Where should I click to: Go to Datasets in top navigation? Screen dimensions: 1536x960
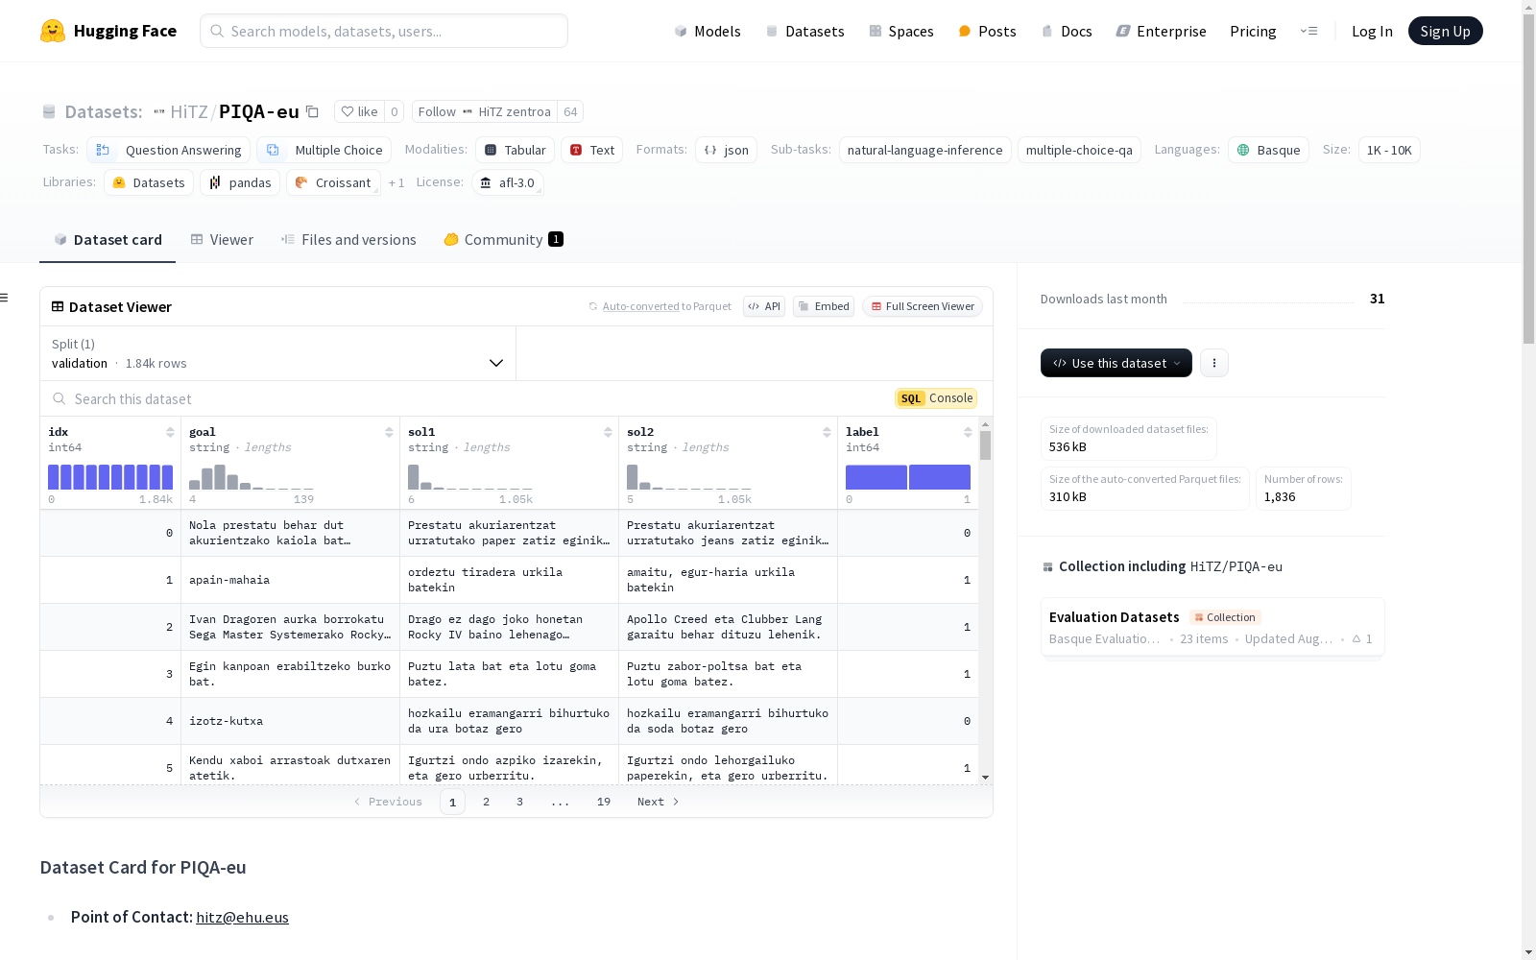coord(804,31)
